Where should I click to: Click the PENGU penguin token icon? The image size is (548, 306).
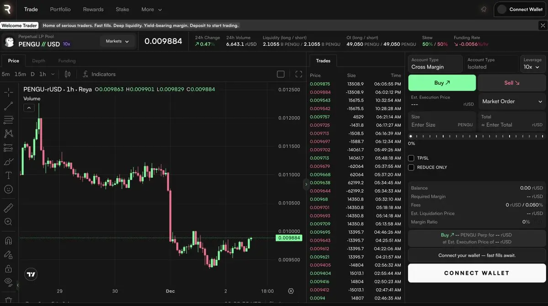(10, 42)
